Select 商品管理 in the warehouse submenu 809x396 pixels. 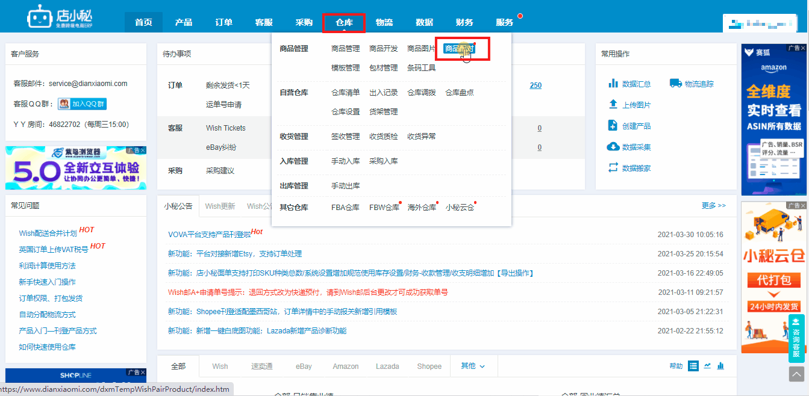(345, 49)
